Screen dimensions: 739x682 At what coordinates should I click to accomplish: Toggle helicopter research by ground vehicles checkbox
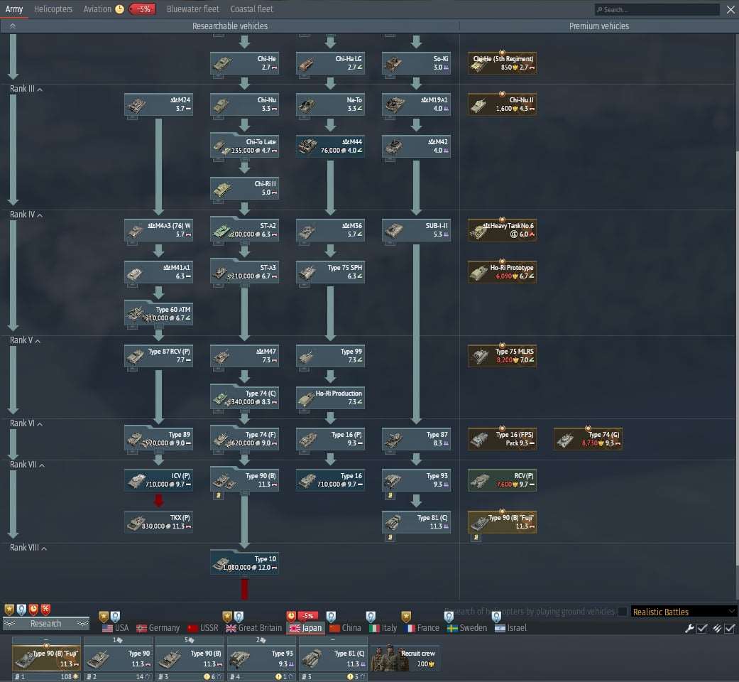coord(623,612)
